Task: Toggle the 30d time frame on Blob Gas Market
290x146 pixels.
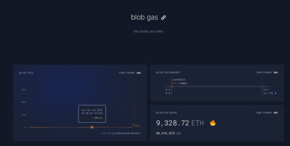Action: (275, 73)
